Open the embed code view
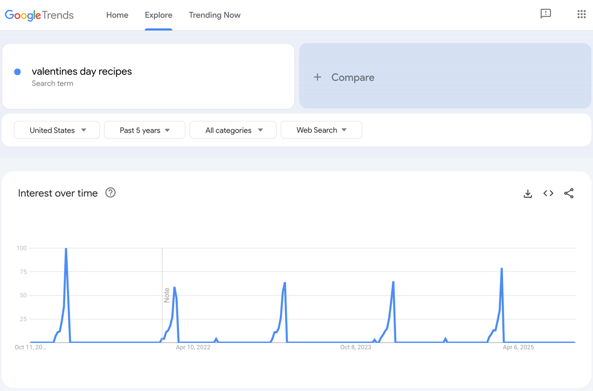The width and height of the screenshot is (593, 391). [x=548, y=193]
